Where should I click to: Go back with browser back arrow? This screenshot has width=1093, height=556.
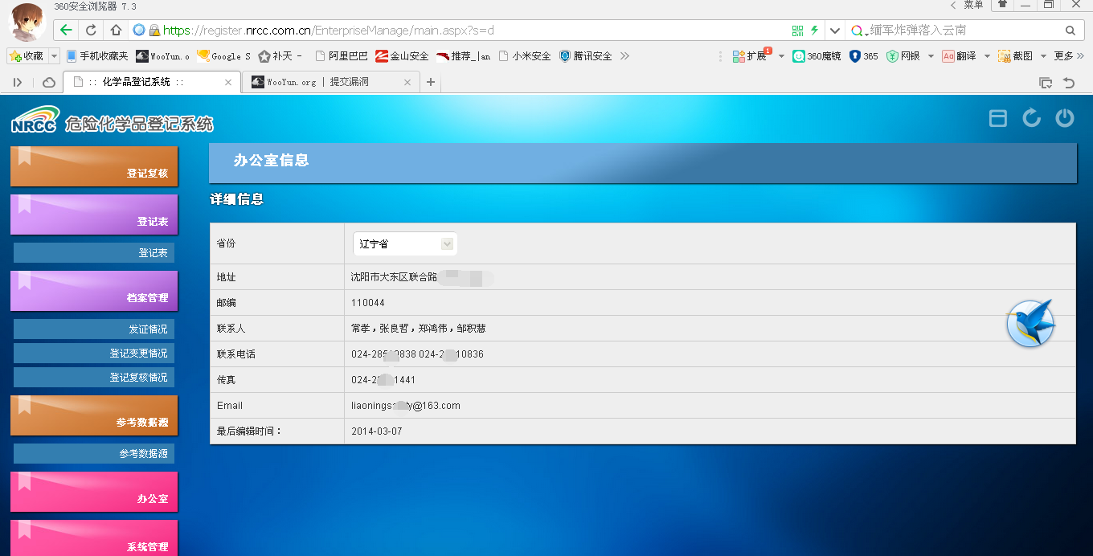coord(66,31)
